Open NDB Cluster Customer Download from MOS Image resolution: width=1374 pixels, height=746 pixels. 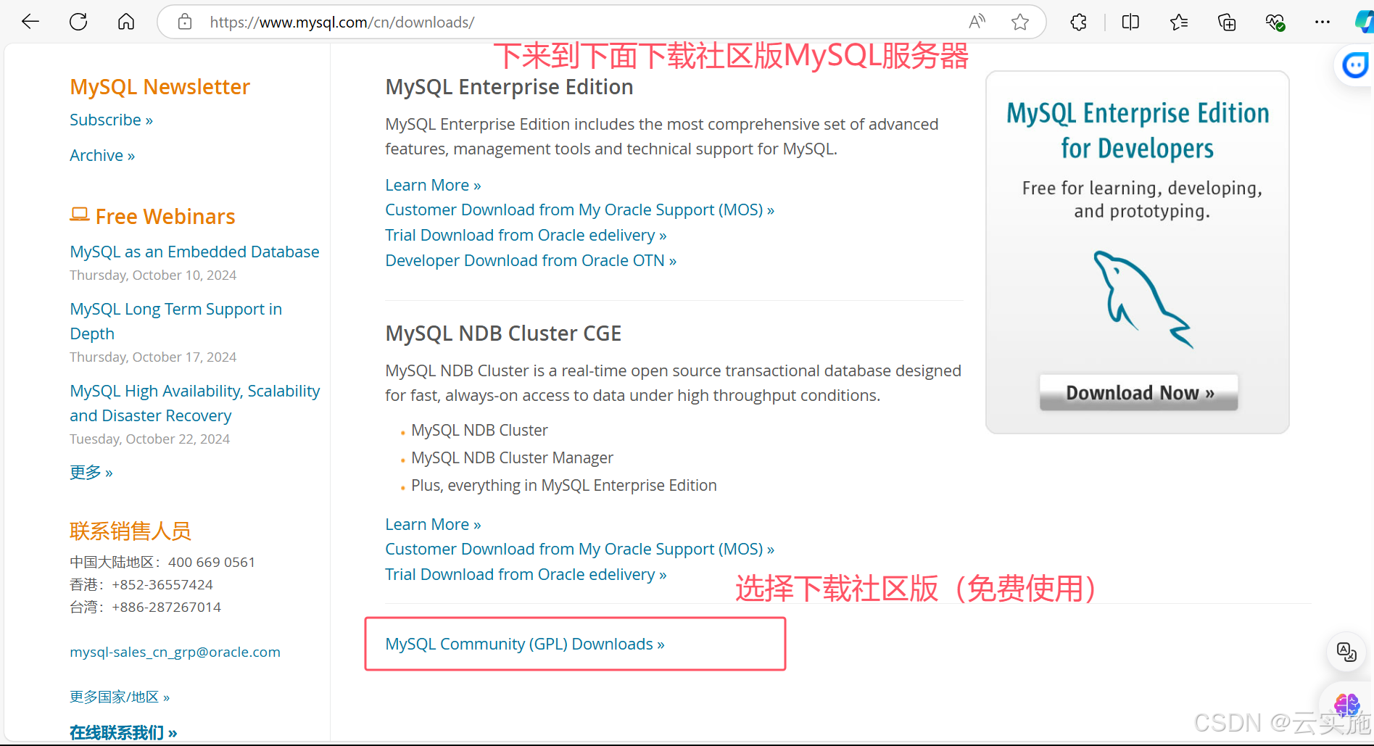[x=579, y=549]
